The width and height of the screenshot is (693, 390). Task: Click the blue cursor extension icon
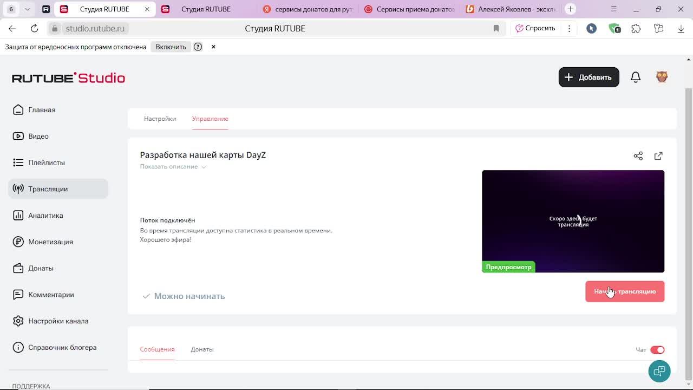click(x=591, y=28)
